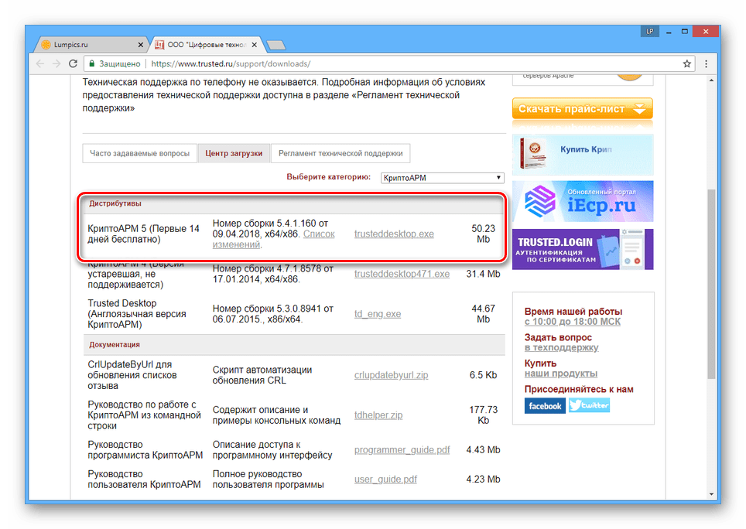Expand the КриптоАРМ category dropdown

pos(442,178)
